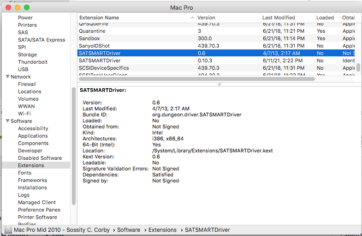Open Applications under Software
362x236 pixels.
pos(33,136)
